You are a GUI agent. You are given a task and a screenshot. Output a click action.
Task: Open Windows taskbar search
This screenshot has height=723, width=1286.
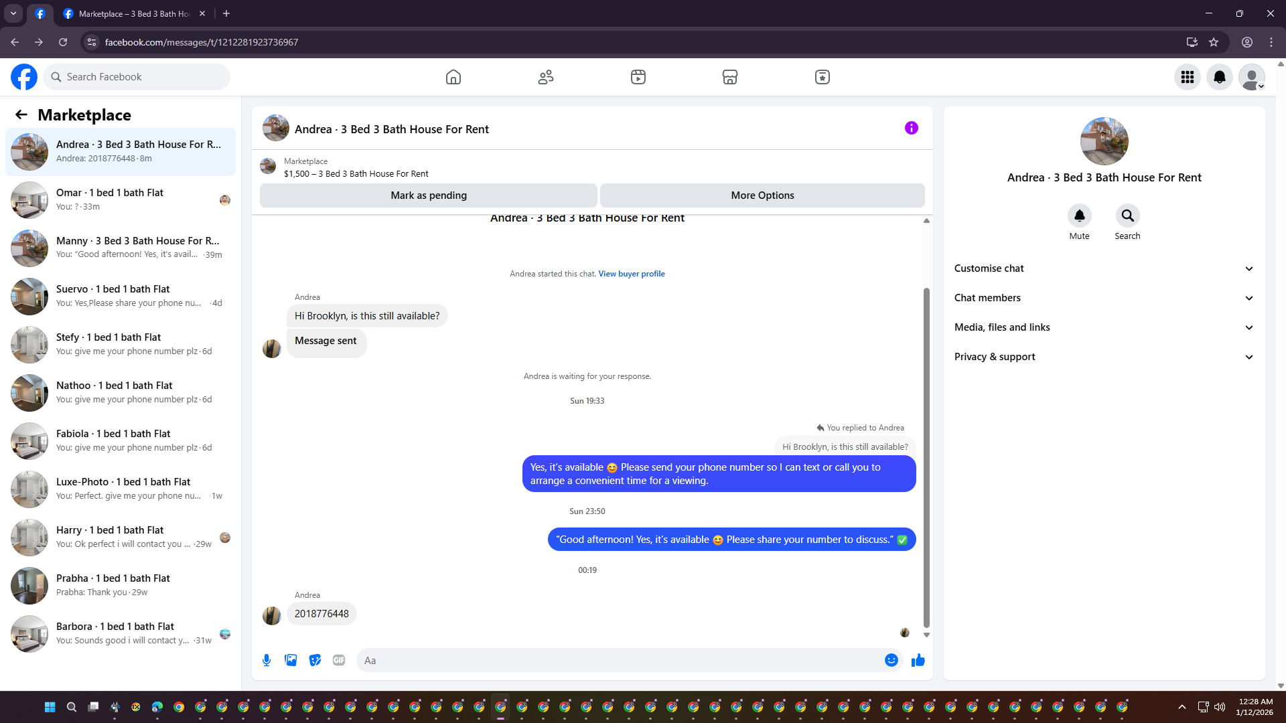(72, 707)
